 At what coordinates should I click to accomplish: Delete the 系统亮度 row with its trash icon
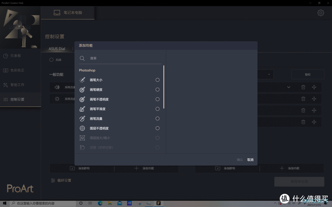click(303, 99)
